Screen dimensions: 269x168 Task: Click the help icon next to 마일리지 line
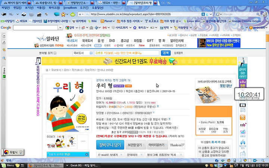tap(158, 106)
